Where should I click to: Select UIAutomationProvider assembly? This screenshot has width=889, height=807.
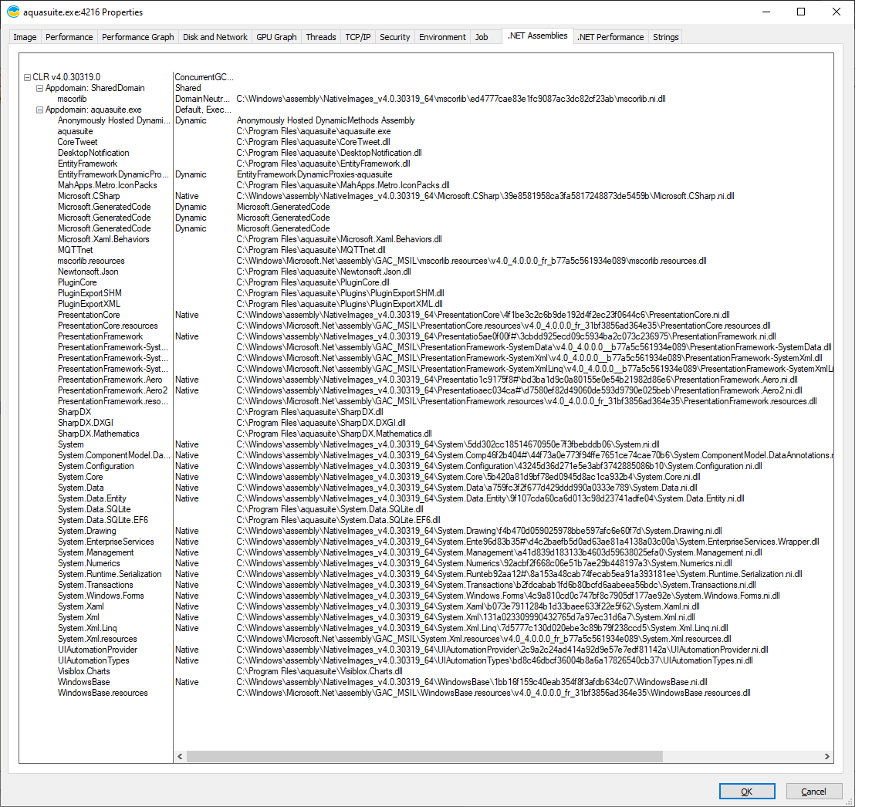click(x=97, y=650)
